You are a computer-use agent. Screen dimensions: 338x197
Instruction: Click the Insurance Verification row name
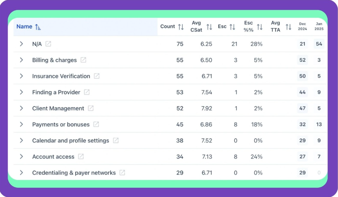point(61,76)
